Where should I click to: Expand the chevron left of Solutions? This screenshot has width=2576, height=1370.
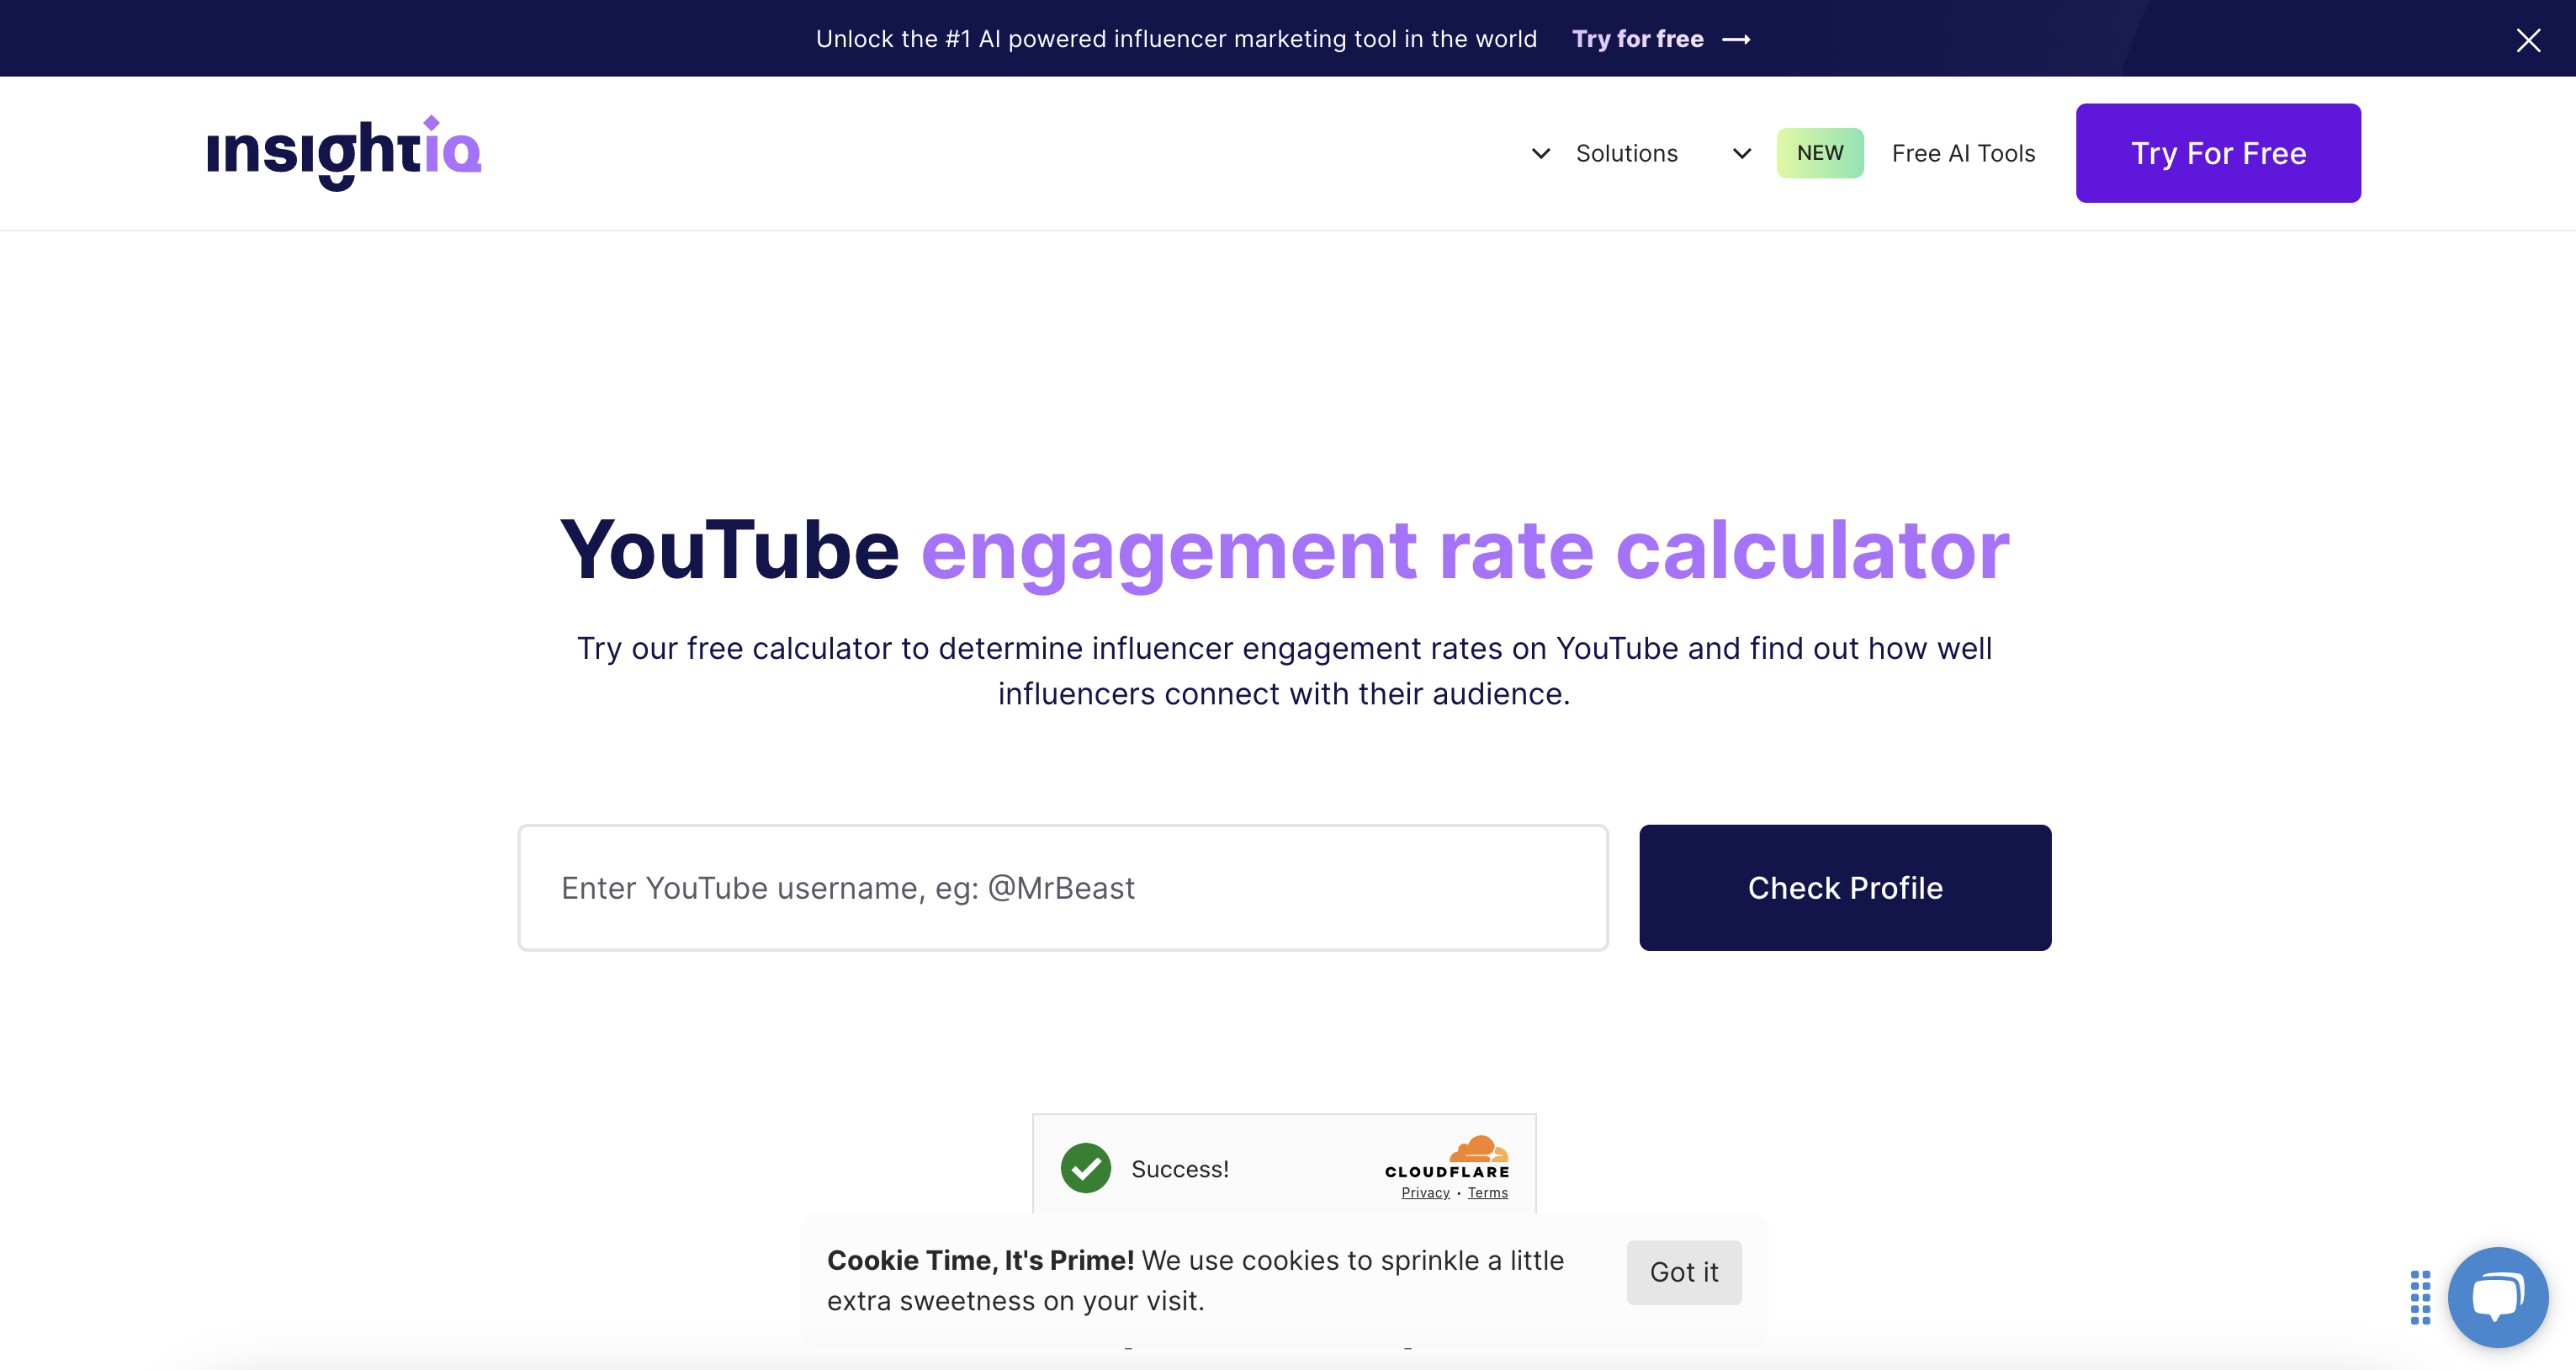click(x=1541, y=154)
